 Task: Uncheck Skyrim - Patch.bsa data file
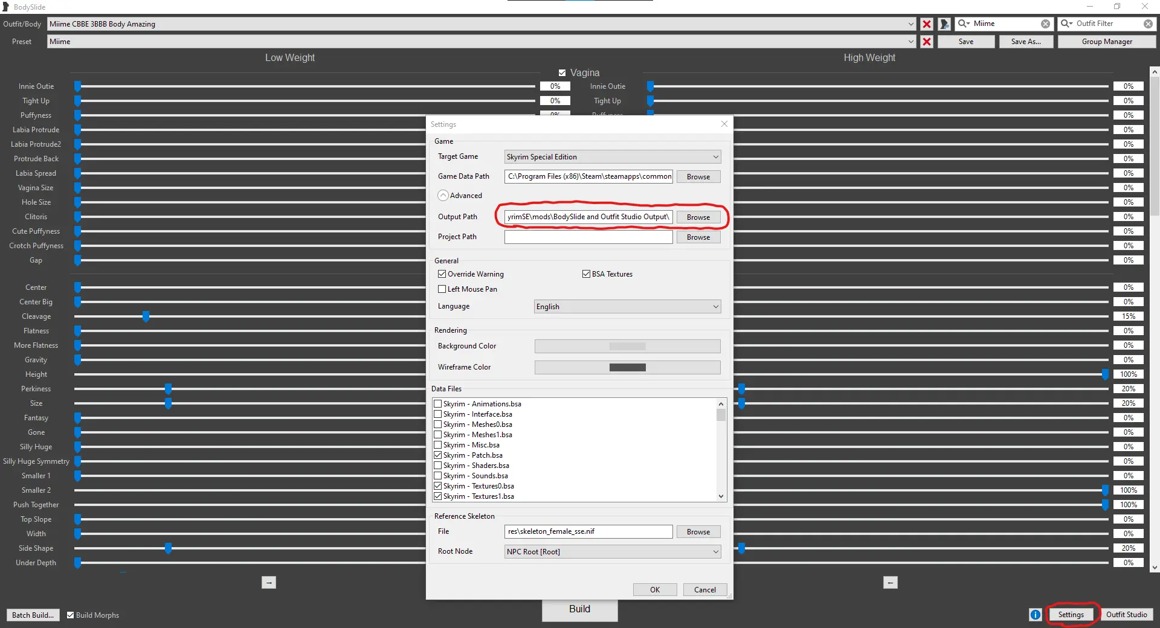[x=438, y=455]
